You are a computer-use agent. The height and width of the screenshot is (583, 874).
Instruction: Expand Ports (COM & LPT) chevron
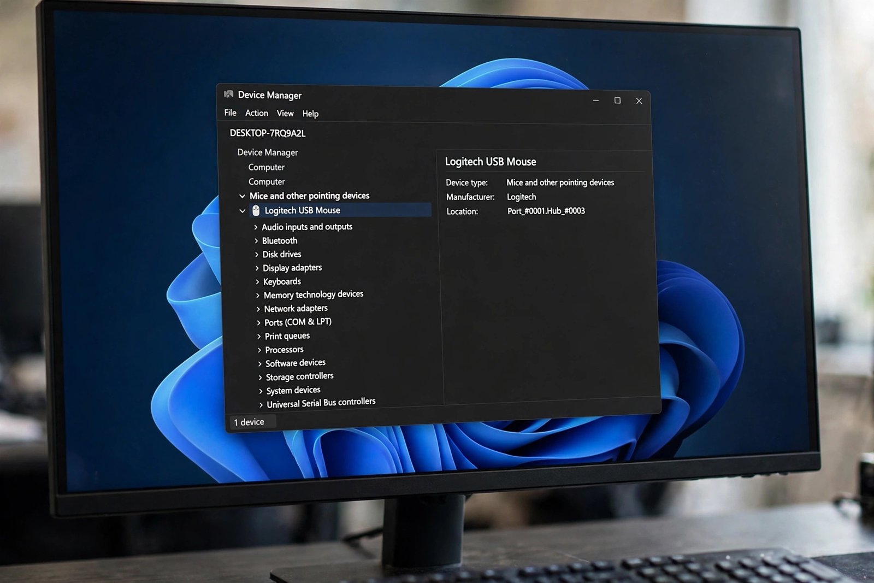pyautogui.click(x=259, y=322)
